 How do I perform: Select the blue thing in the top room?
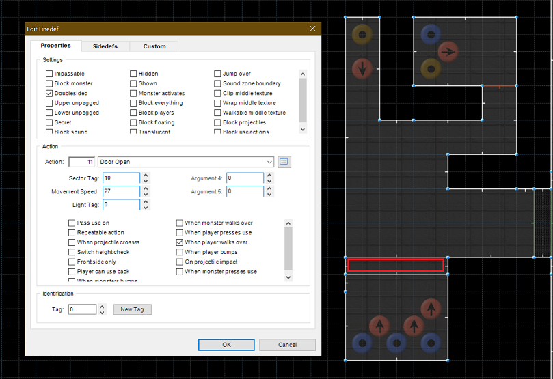(x=430, y=33)
